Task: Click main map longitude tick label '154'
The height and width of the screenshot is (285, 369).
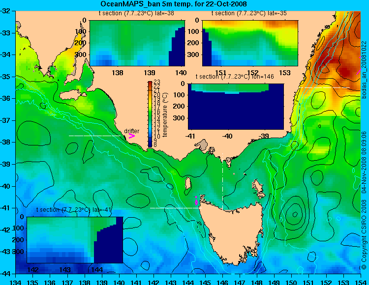Action: point(361,282)
